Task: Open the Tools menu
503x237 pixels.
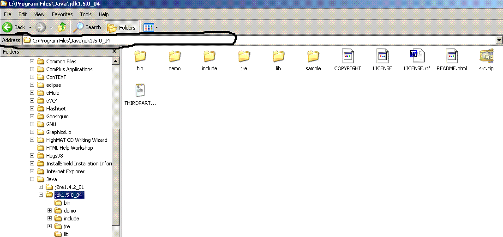Action: point(86,14)
